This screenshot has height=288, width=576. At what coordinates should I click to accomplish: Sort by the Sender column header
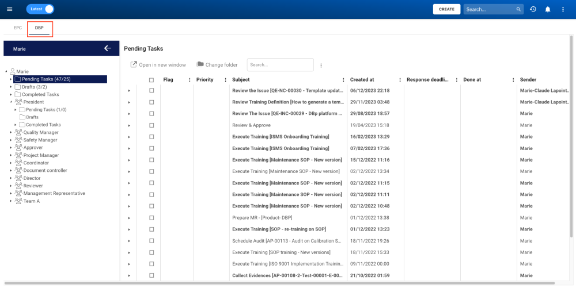click(528, 80)
